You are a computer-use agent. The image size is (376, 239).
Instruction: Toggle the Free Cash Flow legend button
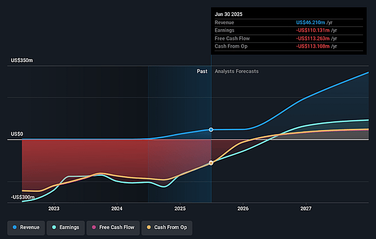(113, 227)
